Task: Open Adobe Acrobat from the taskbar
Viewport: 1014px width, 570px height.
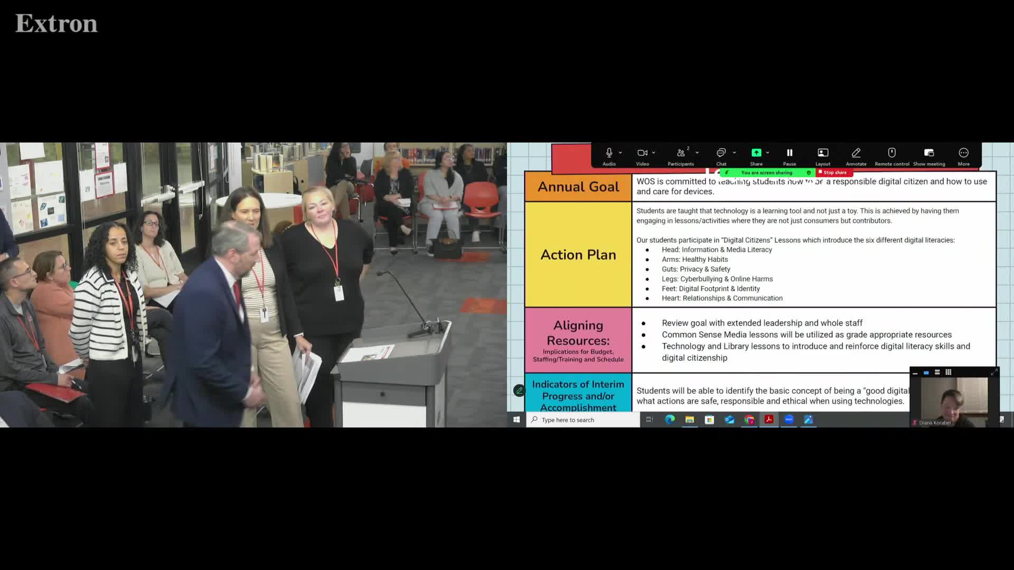Action: point(769,420)
